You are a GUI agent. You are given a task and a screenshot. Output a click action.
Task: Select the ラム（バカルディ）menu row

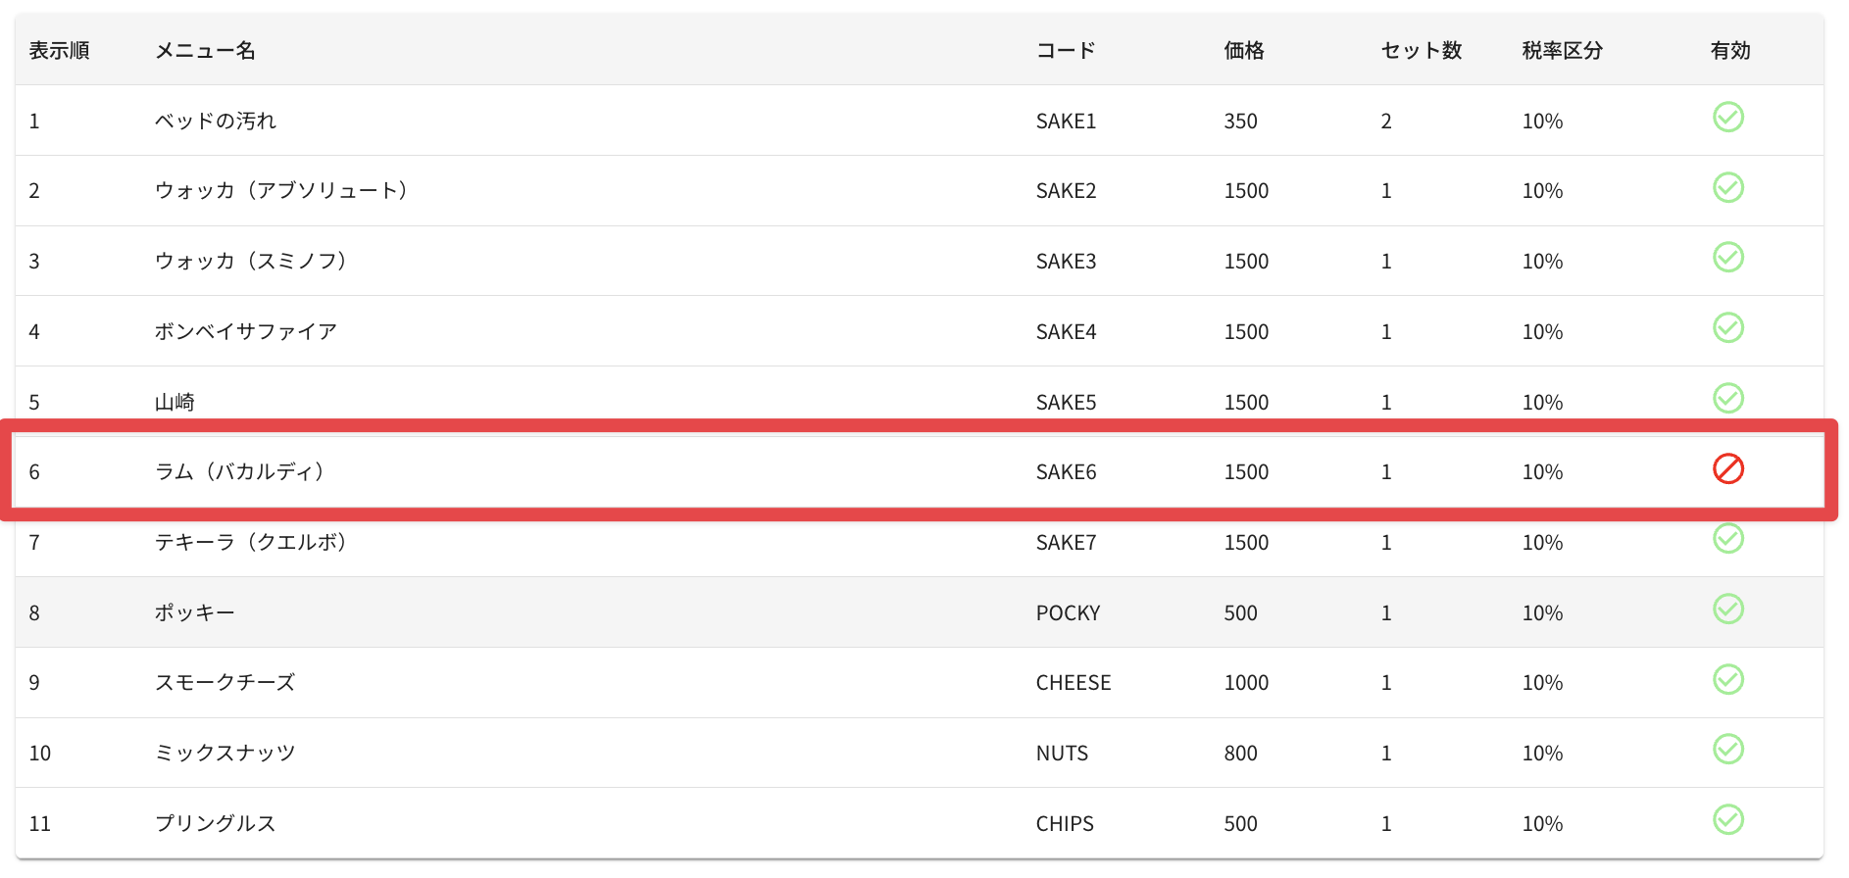tap(920, 471)
